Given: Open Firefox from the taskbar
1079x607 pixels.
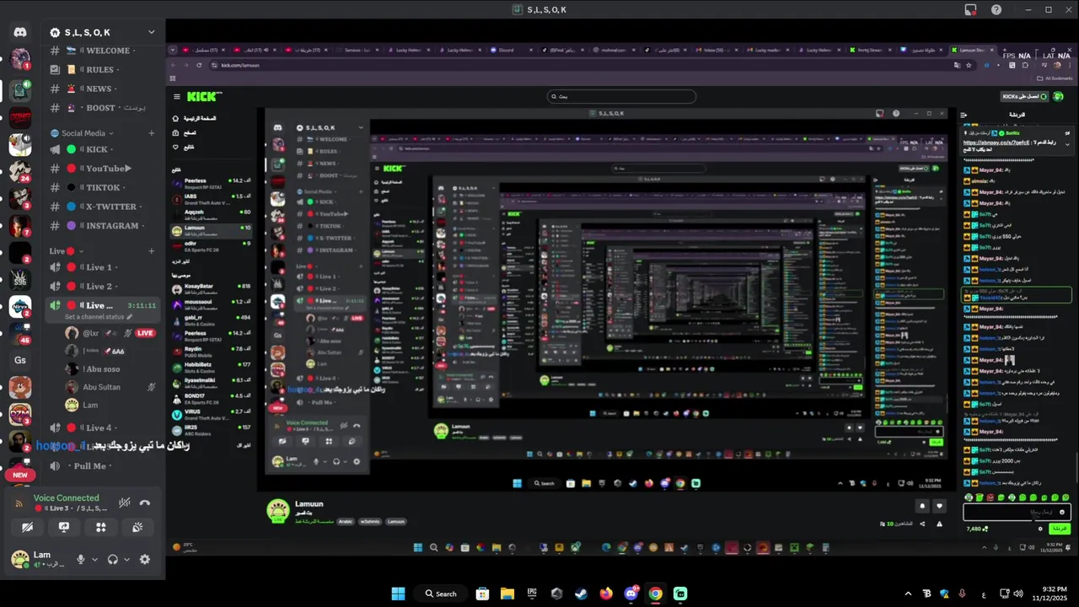Looking at the screenshot, I should click(x=606, y=594).
